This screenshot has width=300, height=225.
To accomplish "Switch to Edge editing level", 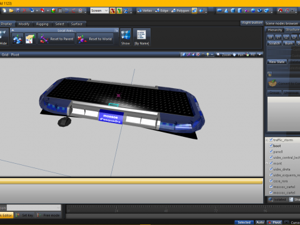I will (x=162, y=11).
